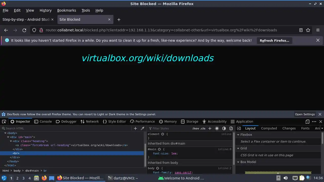Open the Application panel
This screenshot has width=324, height=182.
point(242,122)
